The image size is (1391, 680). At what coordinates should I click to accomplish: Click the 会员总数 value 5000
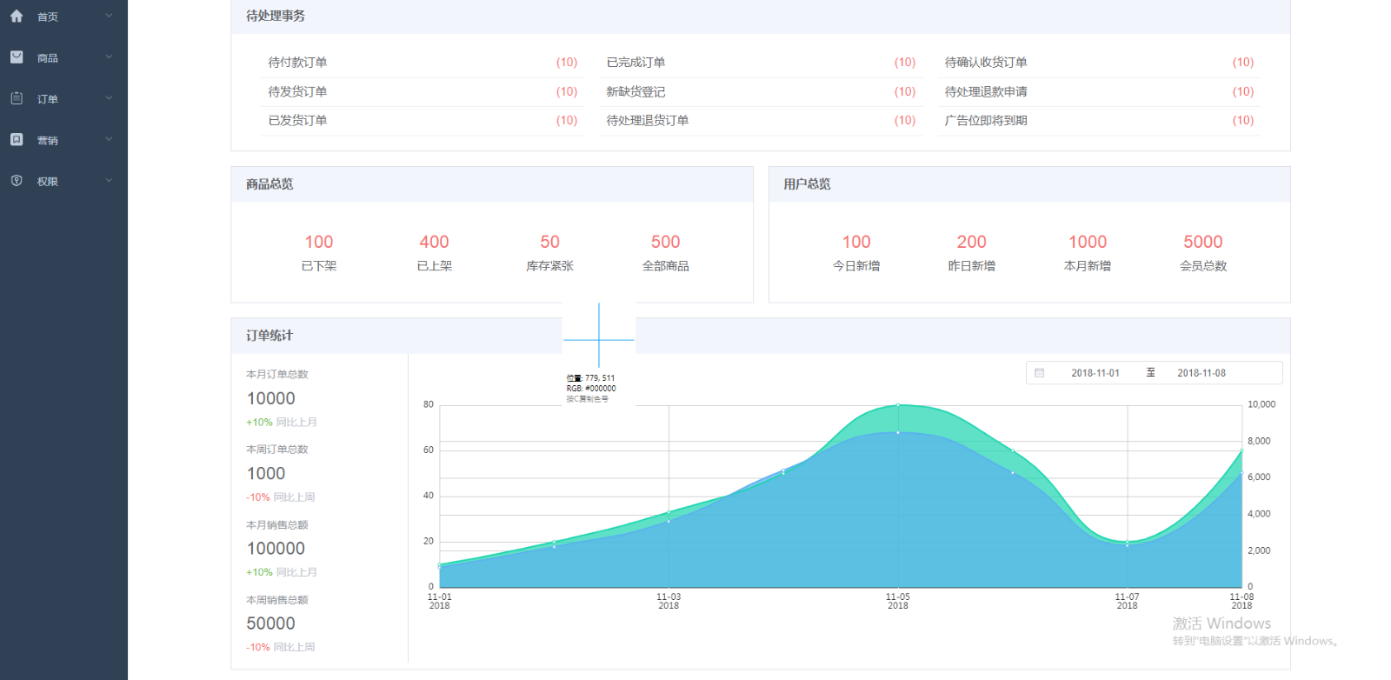pos(1202,242)
